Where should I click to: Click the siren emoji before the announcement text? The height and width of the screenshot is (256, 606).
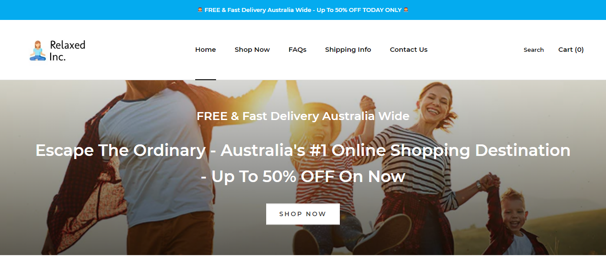coord(200,10)
